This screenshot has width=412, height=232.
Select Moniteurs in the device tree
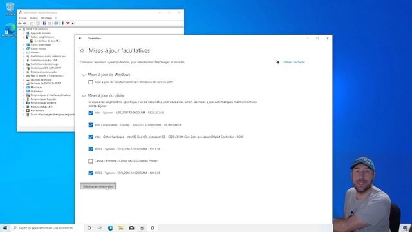pyautogui.click(x=36, y=88)
